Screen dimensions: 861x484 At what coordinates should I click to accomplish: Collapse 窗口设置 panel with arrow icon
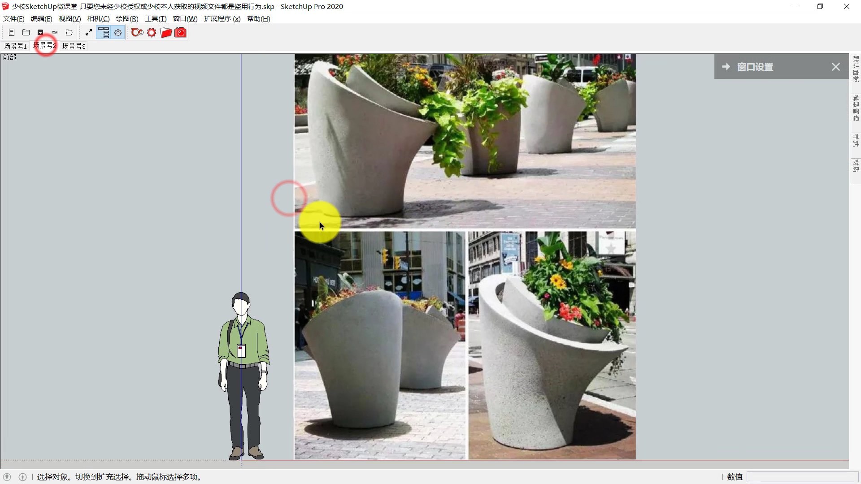pyautogui.click(x=726, y=67)
